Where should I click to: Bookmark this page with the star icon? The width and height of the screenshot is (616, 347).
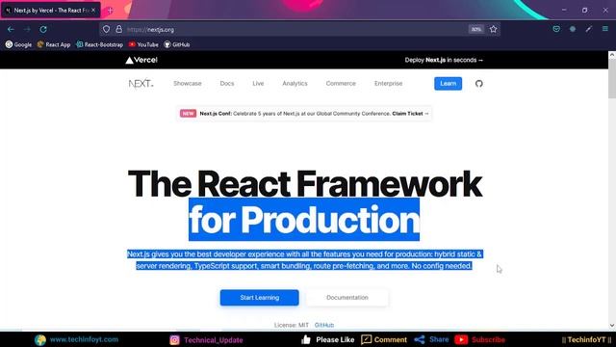click(x=494, y=29)
